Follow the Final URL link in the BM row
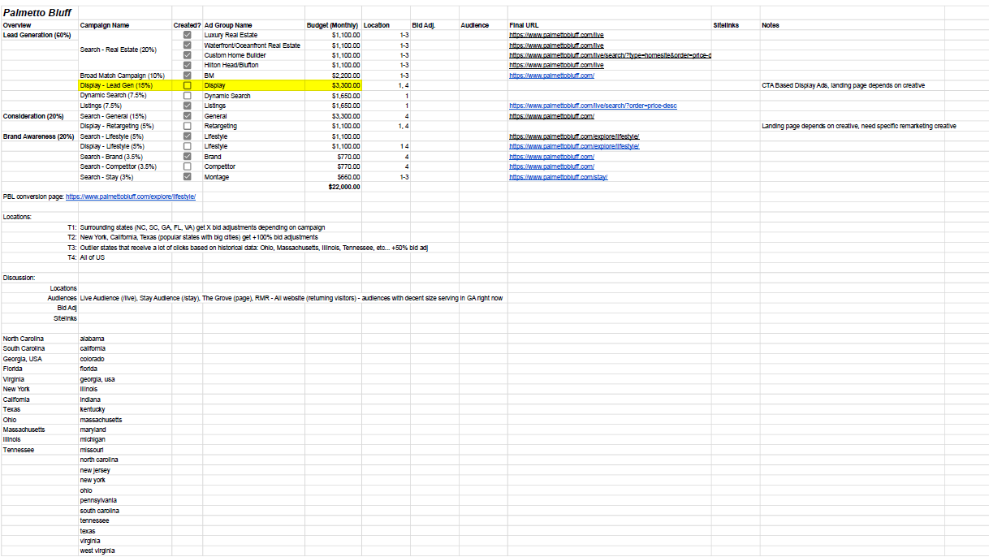This screenshot has width=989, height=557. [x=551, y=76]
